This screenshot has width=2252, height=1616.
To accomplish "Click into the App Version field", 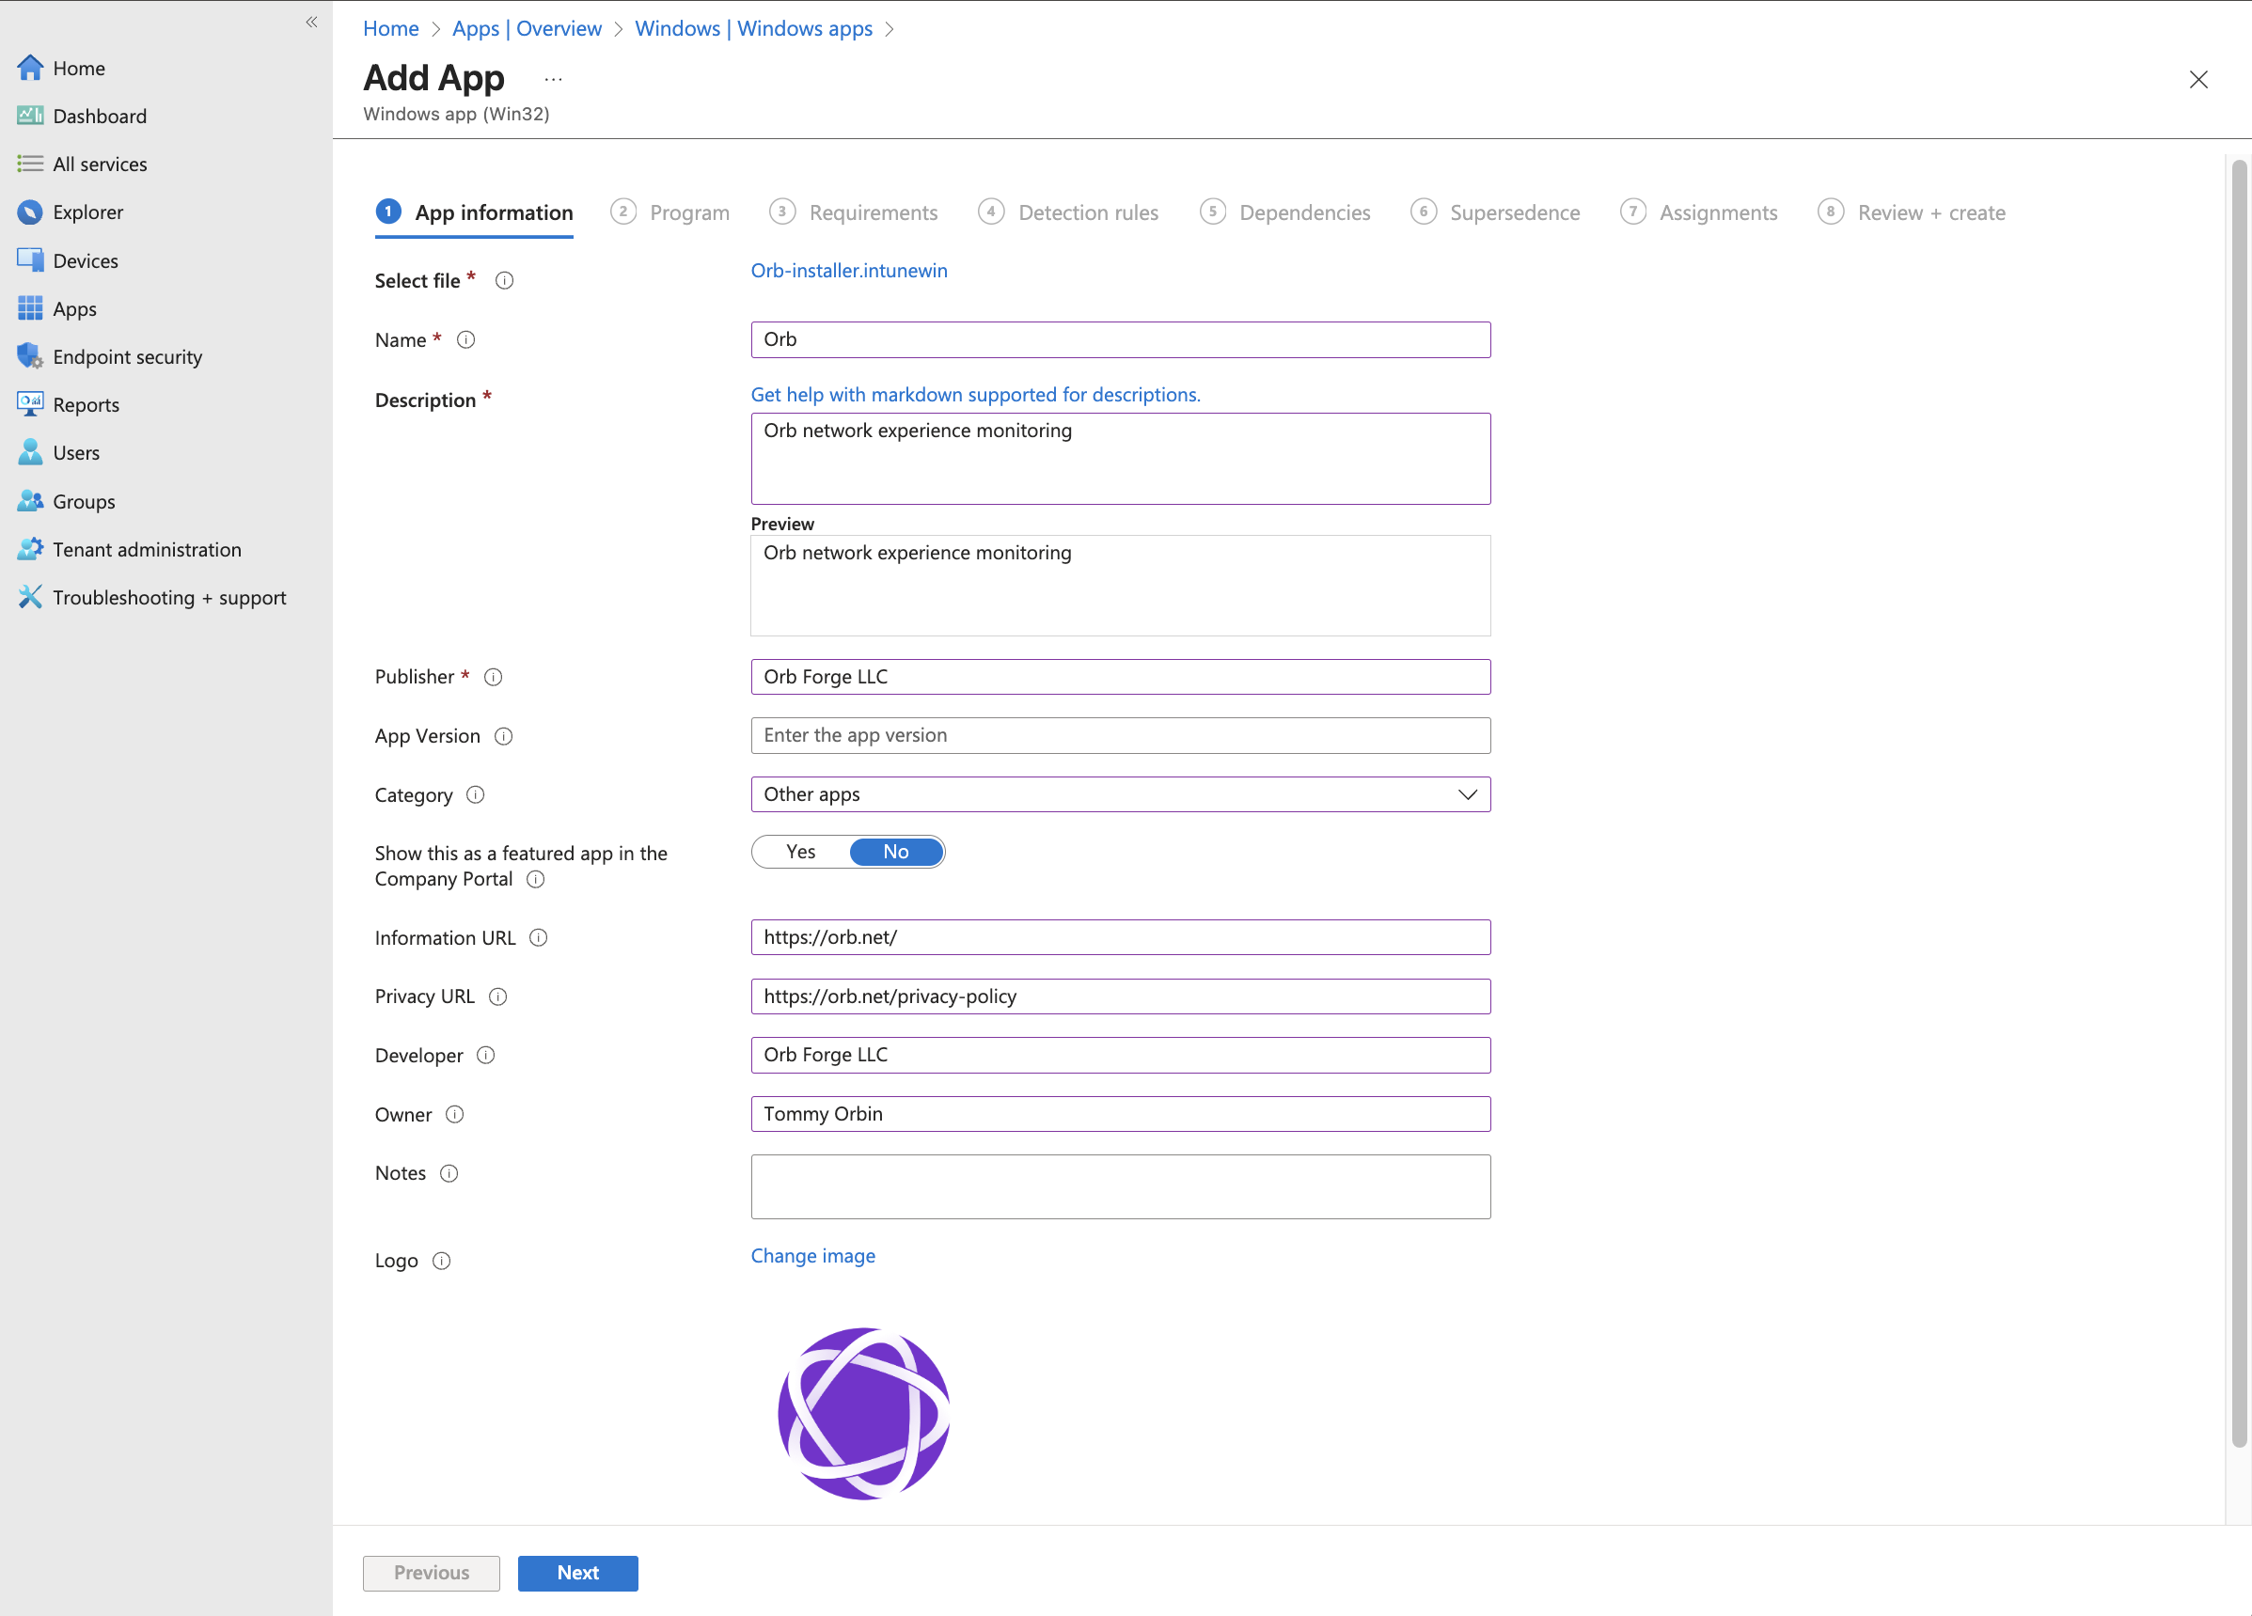I will point(1119,735).
